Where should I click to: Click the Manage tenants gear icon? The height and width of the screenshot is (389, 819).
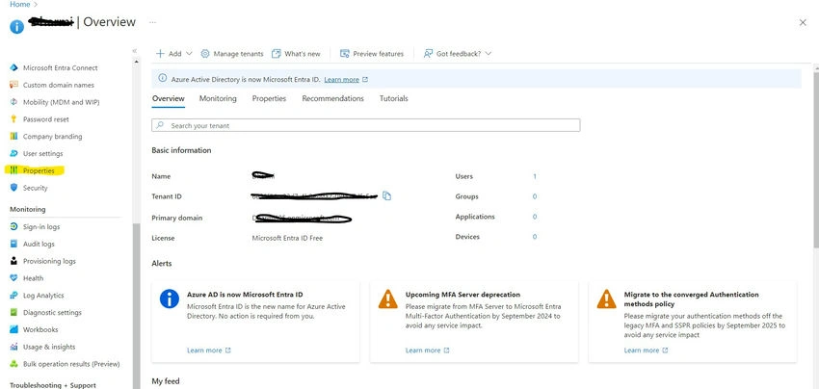205,54
